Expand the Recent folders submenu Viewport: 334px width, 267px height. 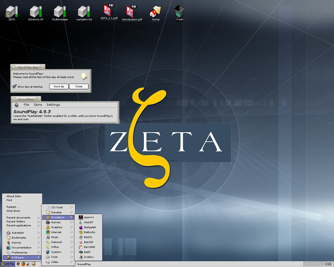[x=22, y=222]
